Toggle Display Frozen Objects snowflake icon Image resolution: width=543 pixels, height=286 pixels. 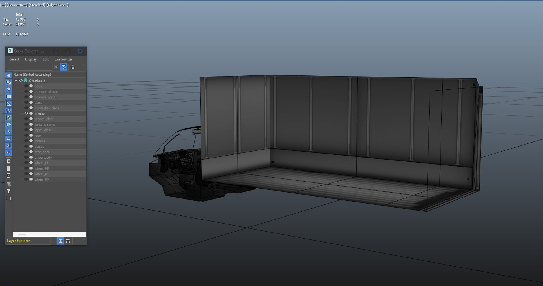pos(8,146)
